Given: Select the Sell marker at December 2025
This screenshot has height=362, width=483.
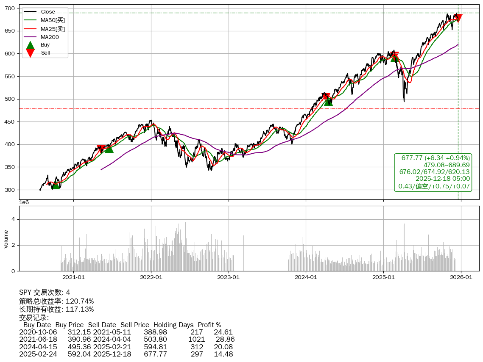Looking at the screenshot, I should pos(458,18).
